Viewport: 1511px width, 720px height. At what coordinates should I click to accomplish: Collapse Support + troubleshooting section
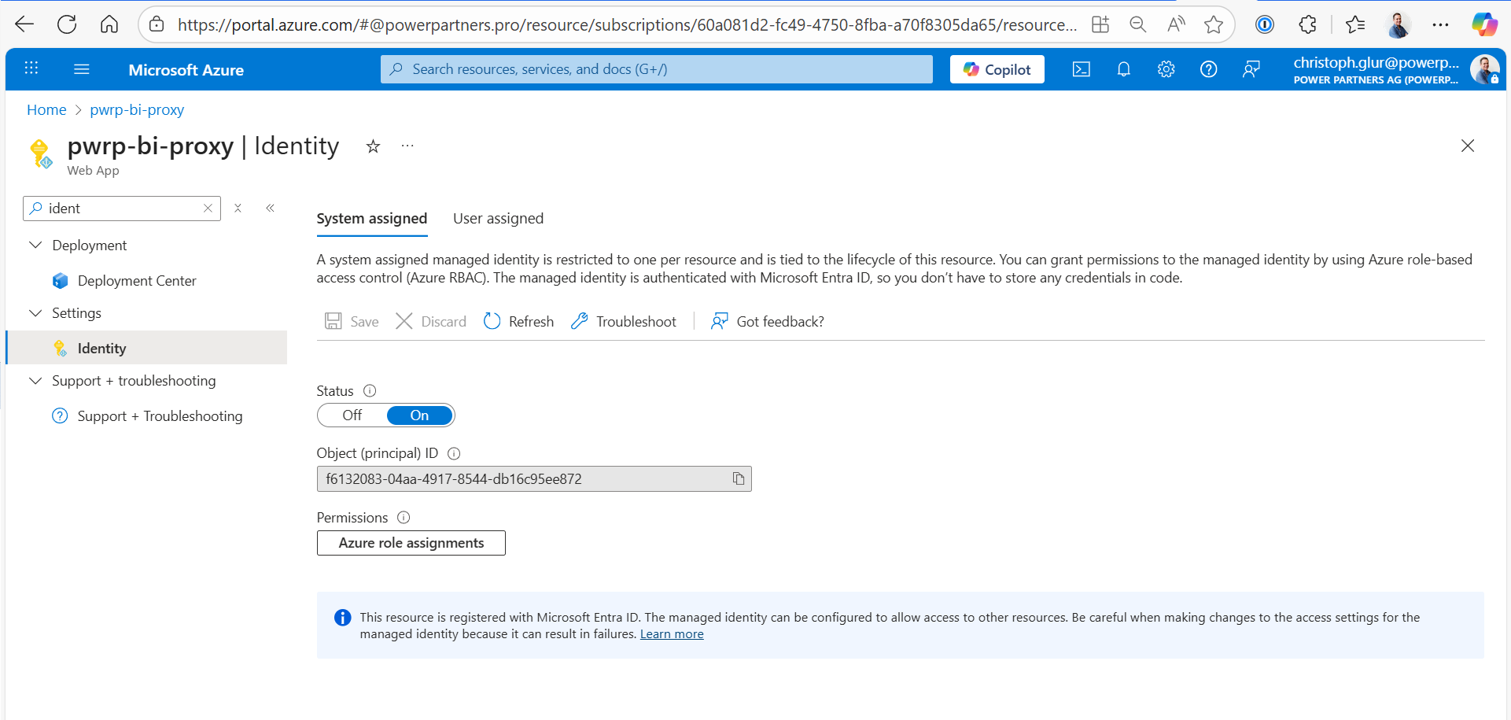(35, 381)
